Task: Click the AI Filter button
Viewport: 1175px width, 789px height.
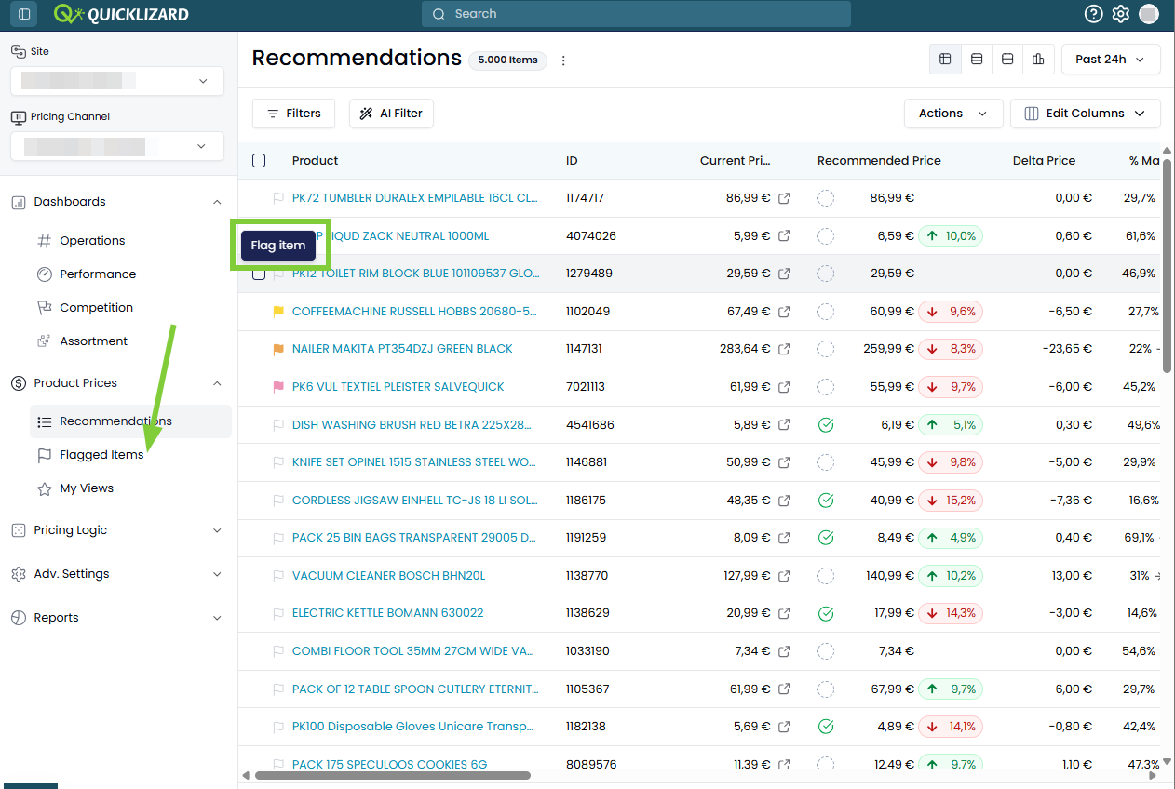Action: [391, 114]
